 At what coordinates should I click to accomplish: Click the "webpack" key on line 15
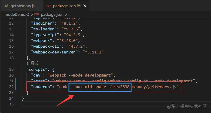tap(41, 41)
